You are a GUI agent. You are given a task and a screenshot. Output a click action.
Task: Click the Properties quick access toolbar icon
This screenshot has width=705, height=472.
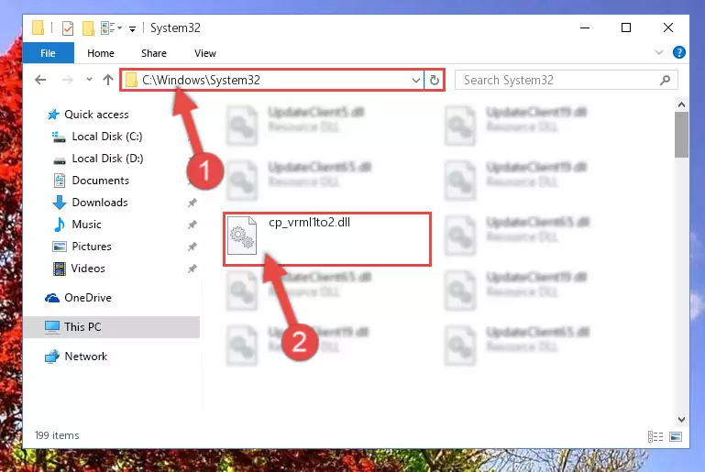pyautogui.click(x=68, y=28)
